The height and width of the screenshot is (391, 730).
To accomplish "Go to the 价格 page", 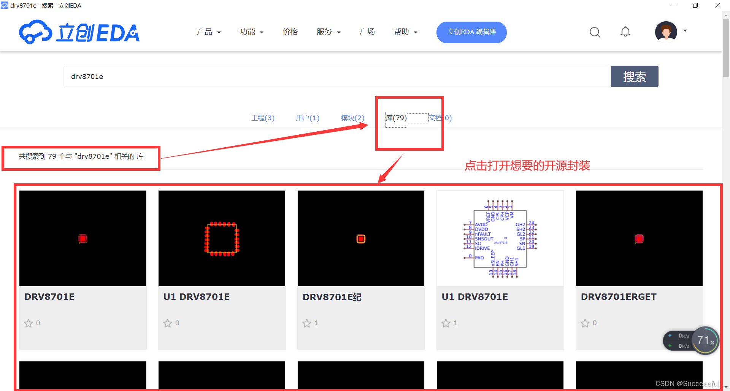I will (290, 32).
